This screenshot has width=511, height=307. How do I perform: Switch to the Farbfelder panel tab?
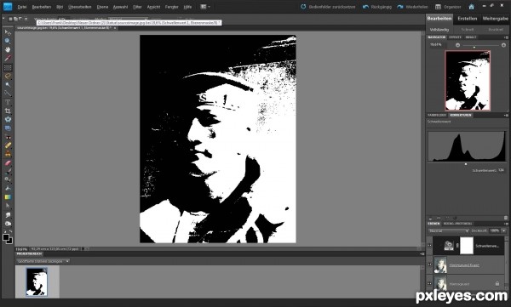tap(437, 116)
